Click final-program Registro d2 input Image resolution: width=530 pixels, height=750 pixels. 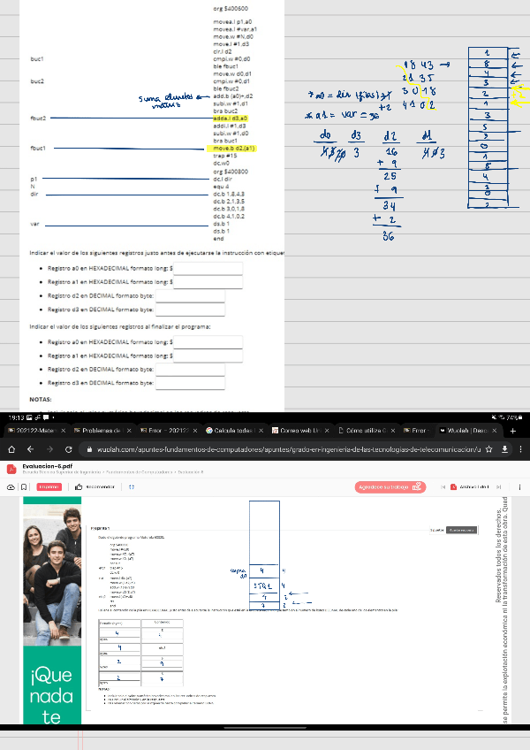point(190,370)
